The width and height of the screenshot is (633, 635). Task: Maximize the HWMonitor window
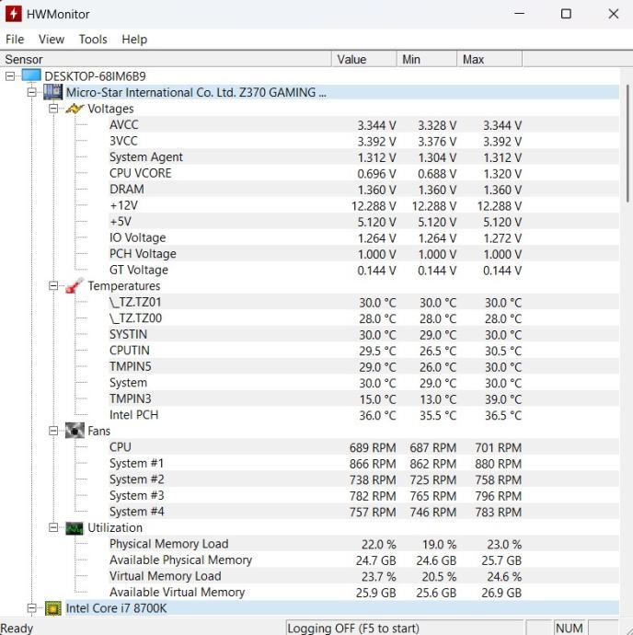566,14
